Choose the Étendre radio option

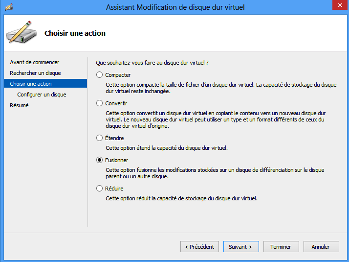coord(100,138)
